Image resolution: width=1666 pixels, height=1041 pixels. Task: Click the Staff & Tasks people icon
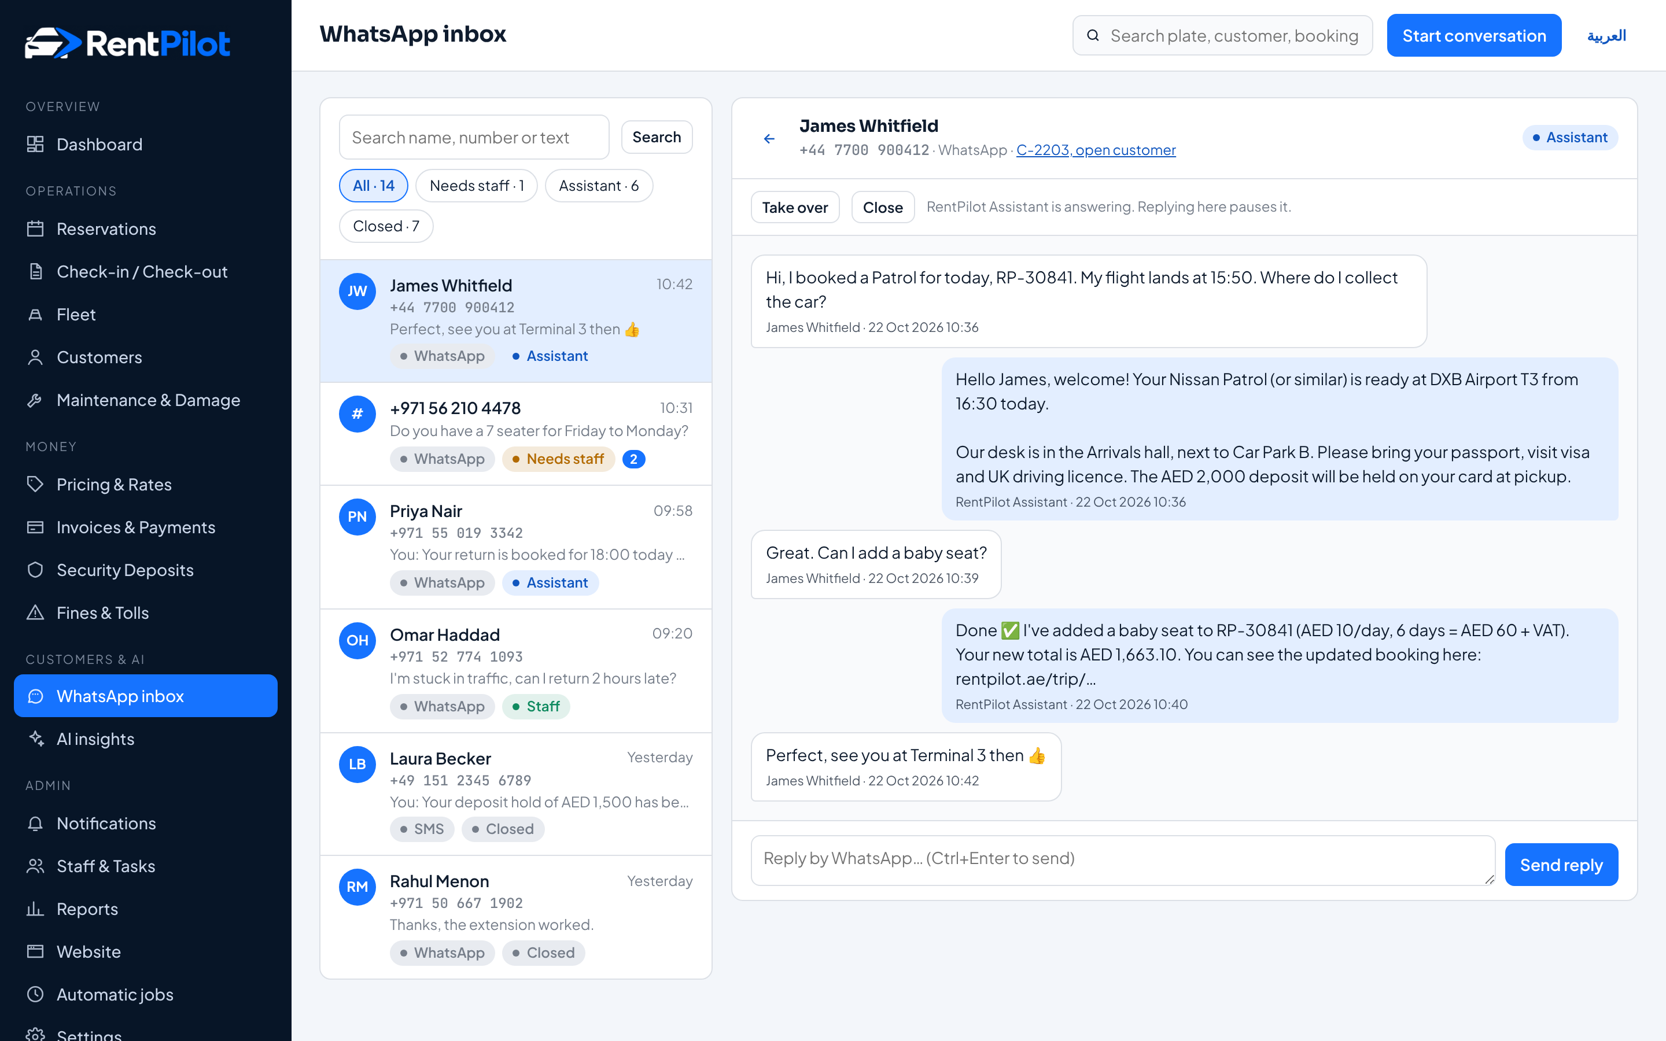tap(35, 866)
